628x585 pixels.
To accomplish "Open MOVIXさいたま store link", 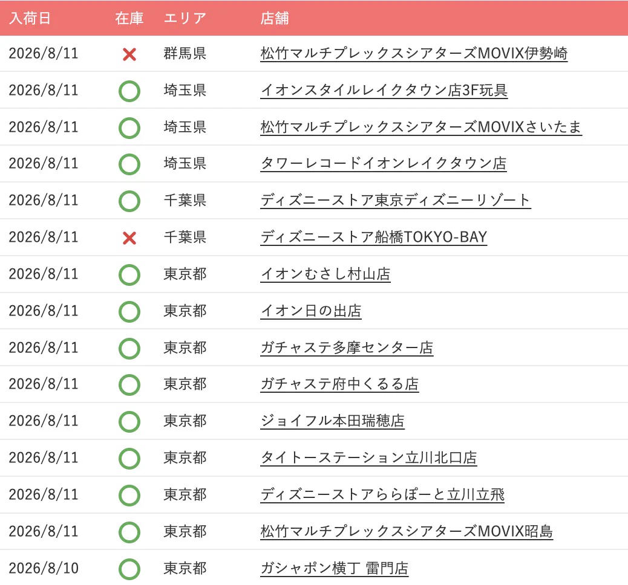I will (421, 127).
